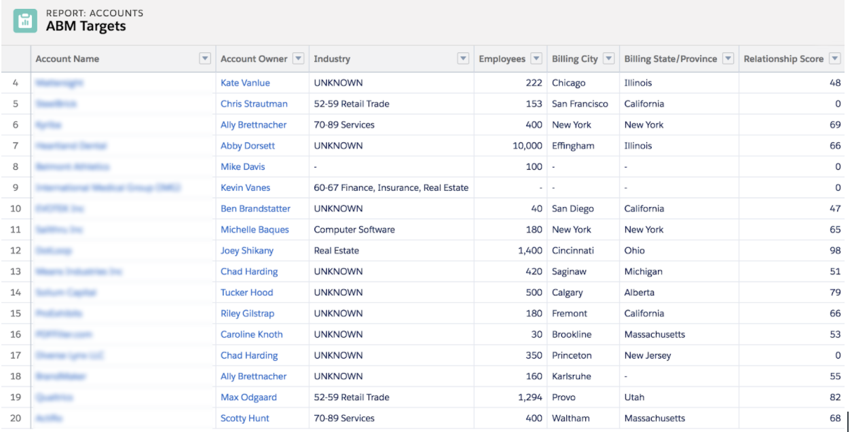The width and height of the screenshot is (850, 432).
Task: Open Caroline Knoth owner link
Action: click(x=251, y=335)
